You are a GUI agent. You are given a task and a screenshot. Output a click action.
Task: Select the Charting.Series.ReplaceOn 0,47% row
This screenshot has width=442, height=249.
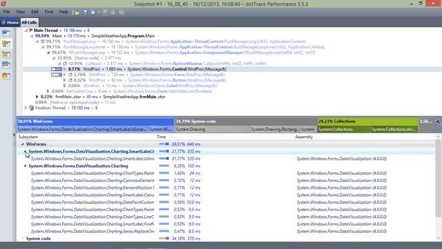(226, 232)
